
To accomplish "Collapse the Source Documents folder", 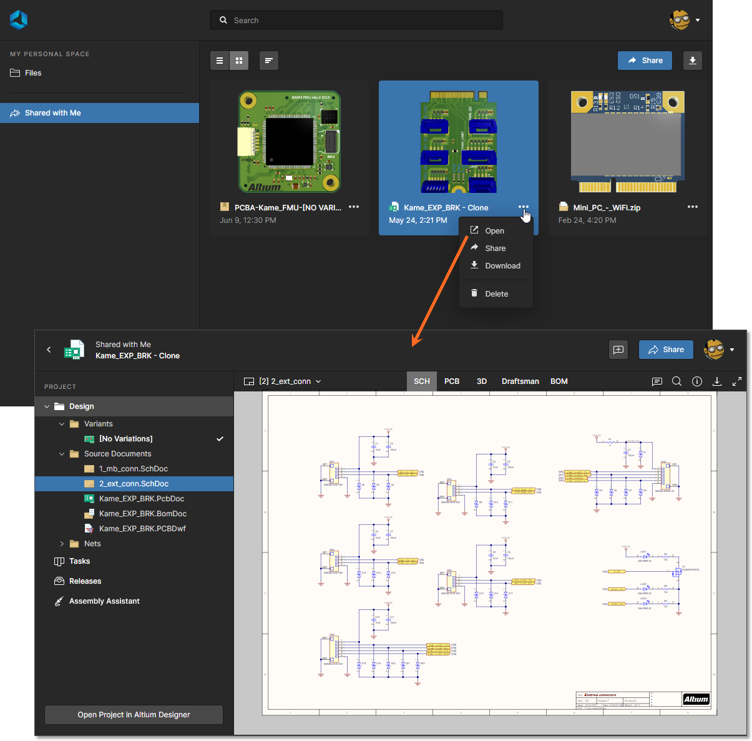I will pos(62,454).
